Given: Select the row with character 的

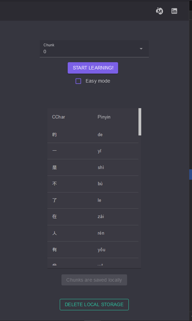Looking at the screenshot, I should tap(93, 134).
